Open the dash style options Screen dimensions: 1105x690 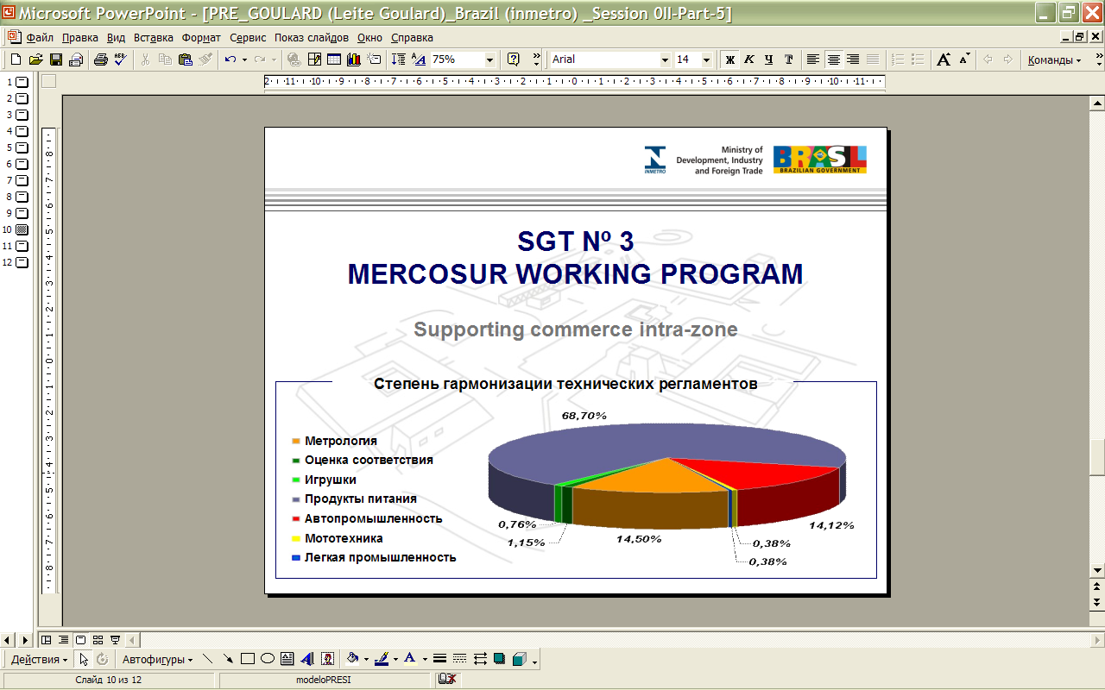(460, 659)
